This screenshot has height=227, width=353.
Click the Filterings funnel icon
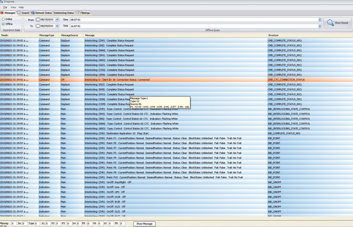coord(78,13)
